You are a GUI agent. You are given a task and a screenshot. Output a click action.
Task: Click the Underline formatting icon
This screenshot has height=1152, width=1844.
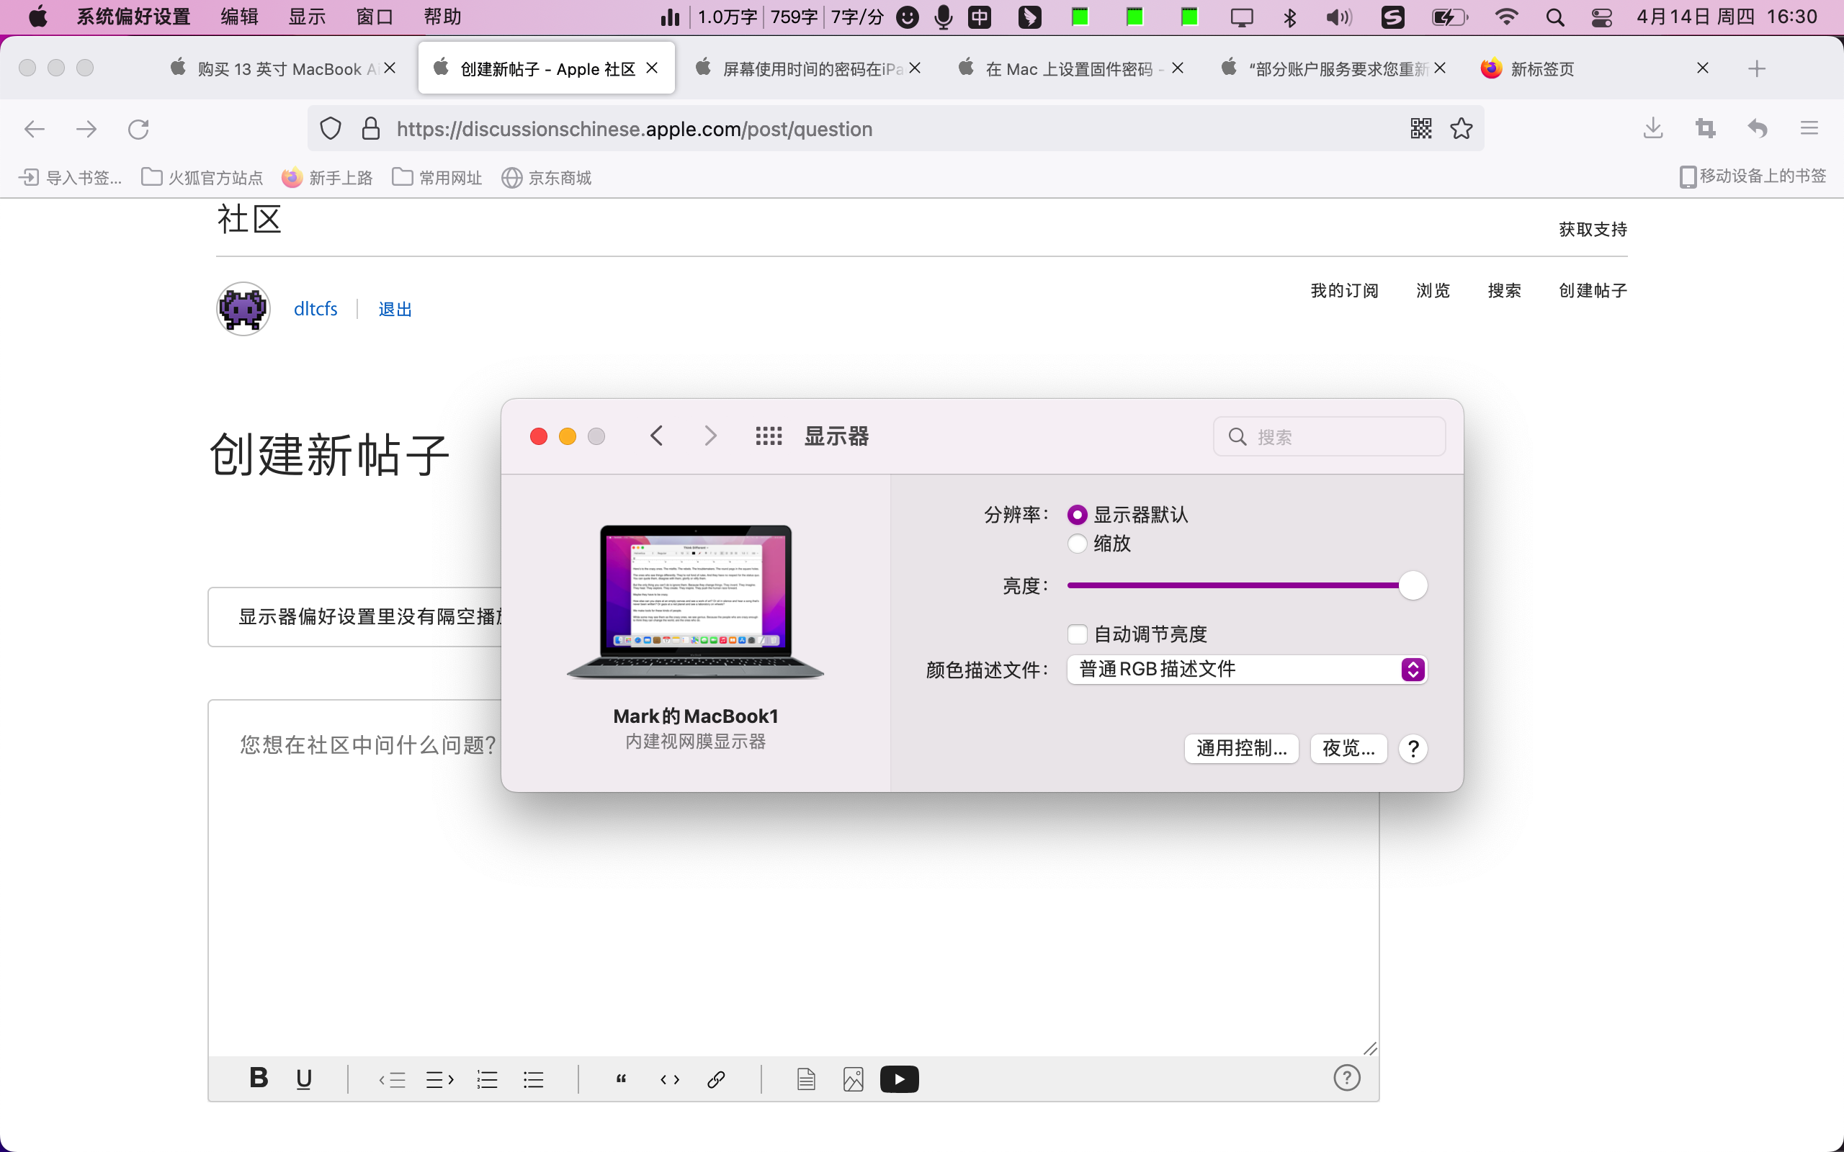303,1078
